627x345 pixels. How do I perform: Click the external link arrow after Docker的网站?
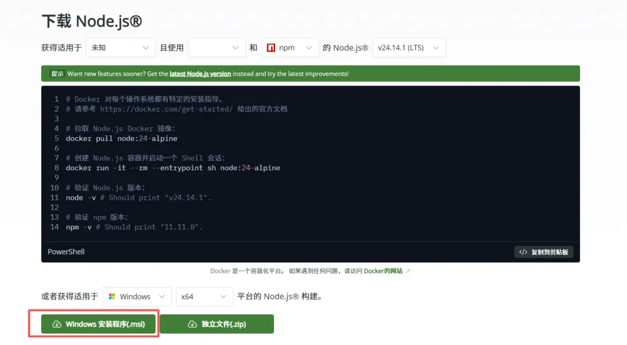point(408,271)
